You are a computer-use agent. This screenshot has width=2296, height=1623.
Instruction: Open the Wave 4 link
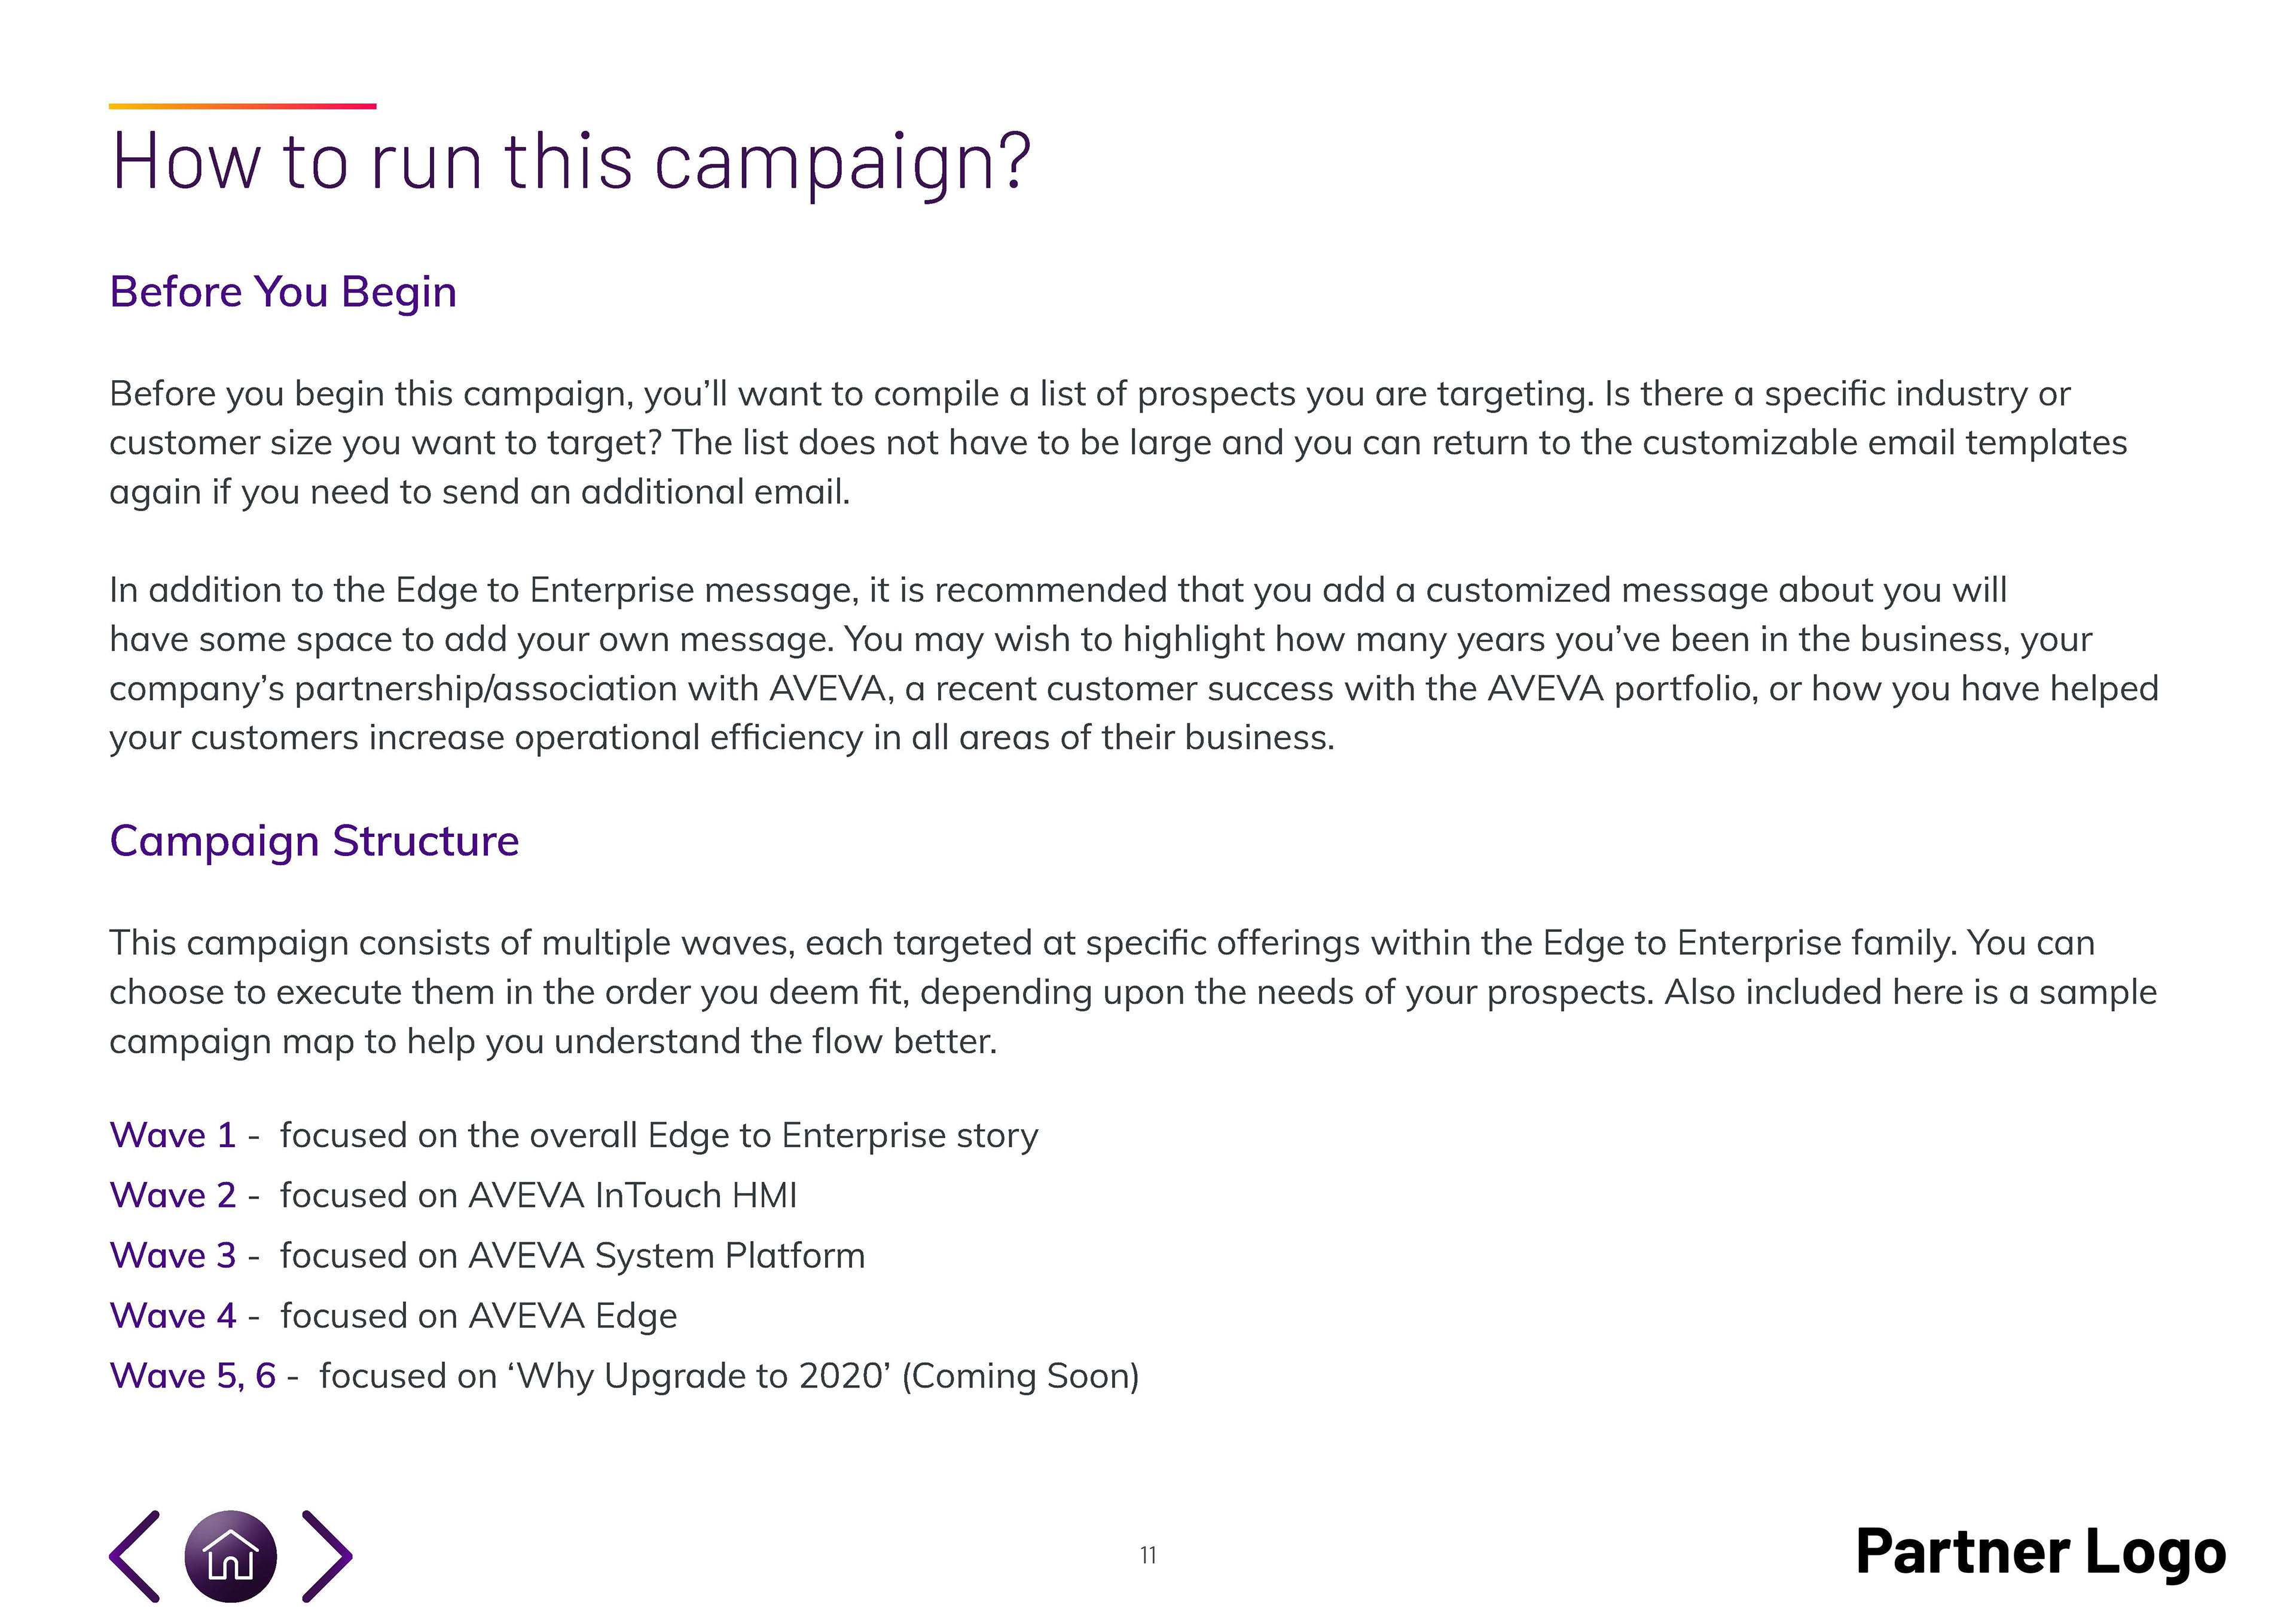point(173,1315)
